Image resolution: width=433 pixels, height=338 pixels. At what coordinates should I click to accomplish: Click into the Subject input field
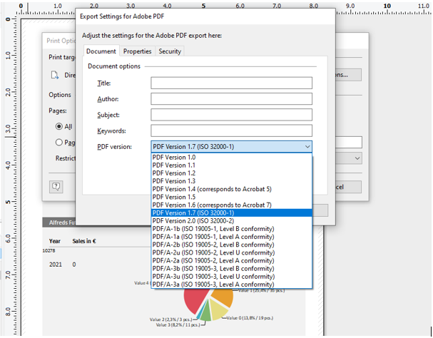click(231, 115)
